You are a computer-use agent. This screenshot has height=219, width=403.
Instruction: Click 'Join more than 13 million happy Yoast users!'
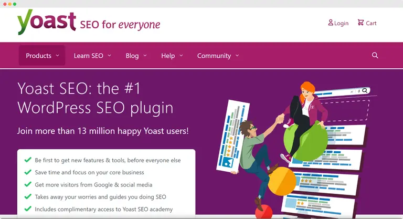[103, 131]
